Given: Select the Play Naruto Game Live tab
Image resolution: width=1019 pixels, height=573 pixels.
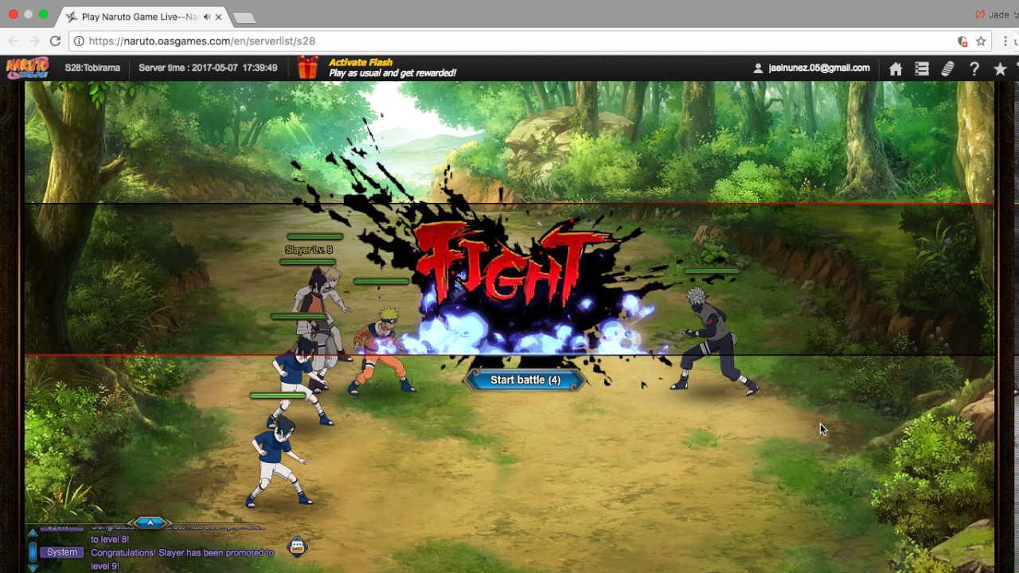Looking at the screenshot, I should point(143,16).
